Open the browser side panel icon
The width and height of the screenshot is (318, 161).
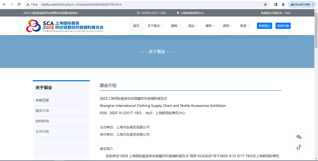pos(275,4)
